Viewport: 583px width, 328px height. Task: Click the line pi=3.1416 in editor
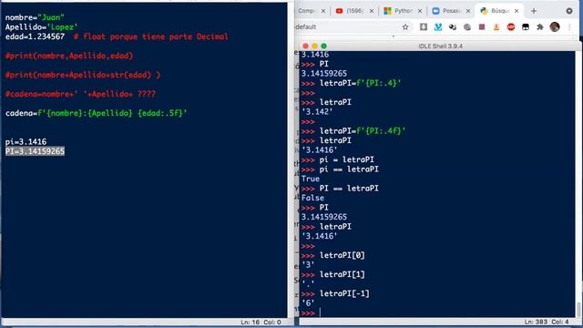[x=26, y=142]
